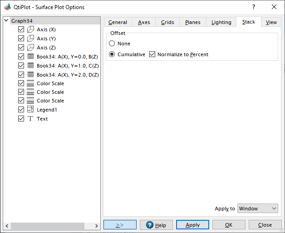Click the Text item T icon
The width and height of the screenshot is (285, 233).
[x=30, y=119]
